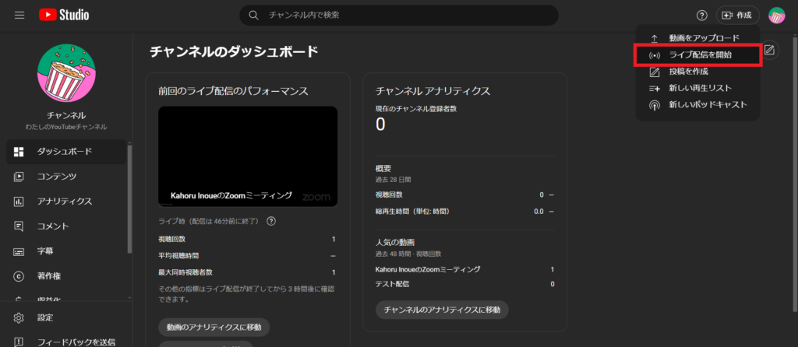
Task: Click the account avatar in header
Action: [x=776, y=16]
